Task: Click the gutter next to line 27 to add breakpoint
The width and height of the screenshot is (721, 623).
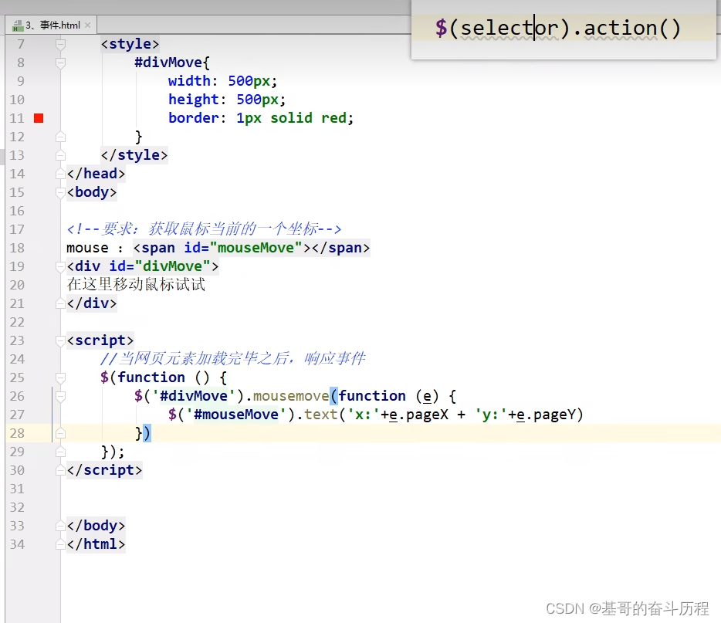Action: [39, 415]
